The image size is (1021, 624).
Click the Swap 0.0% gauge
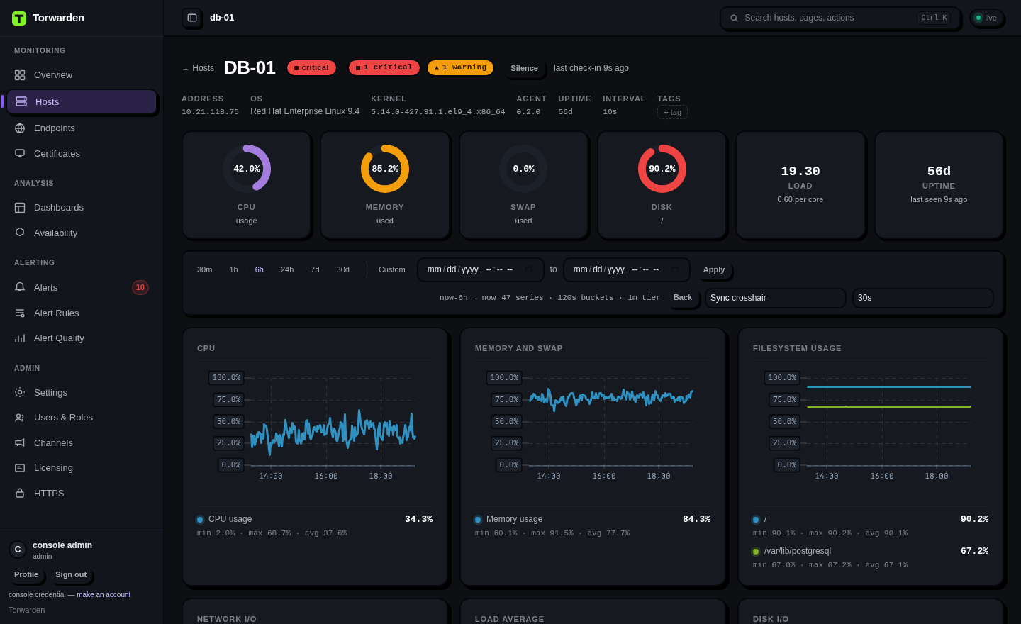point(523,169)
